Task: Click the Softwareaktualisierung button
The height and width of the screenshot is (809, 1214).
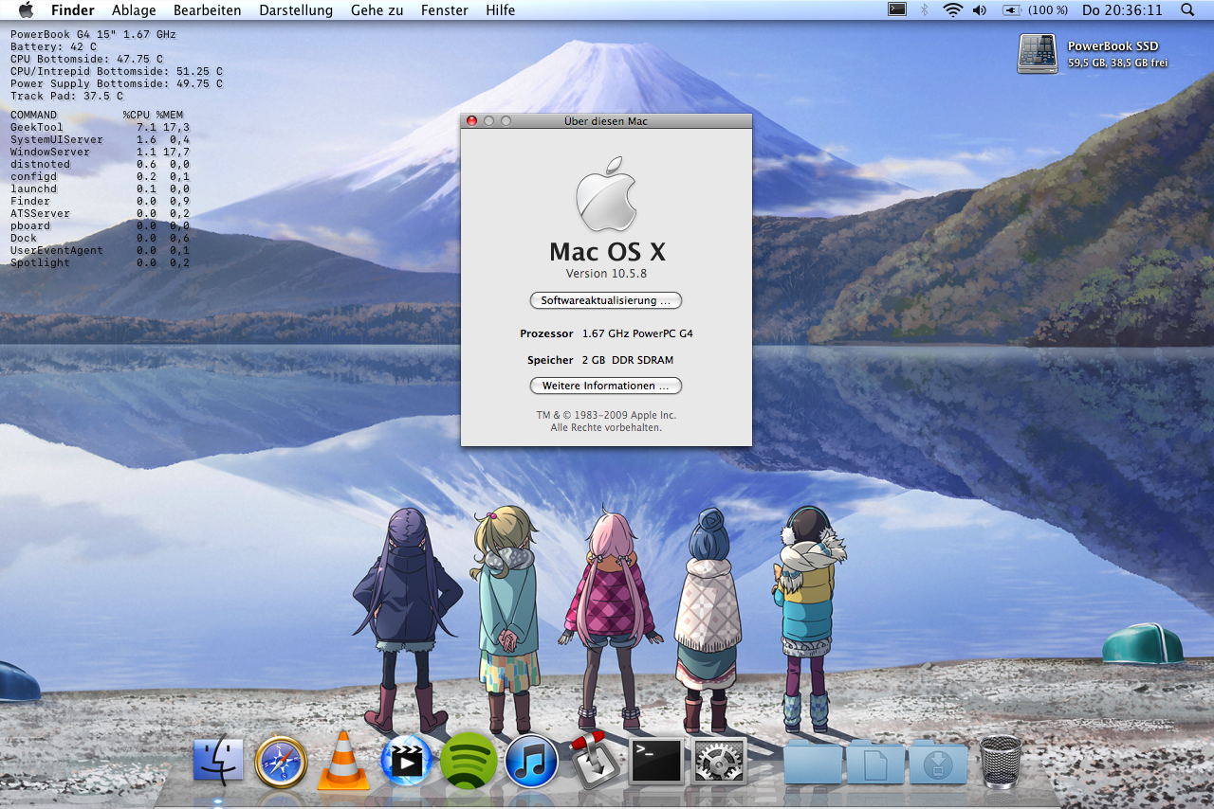Action: 606,300
